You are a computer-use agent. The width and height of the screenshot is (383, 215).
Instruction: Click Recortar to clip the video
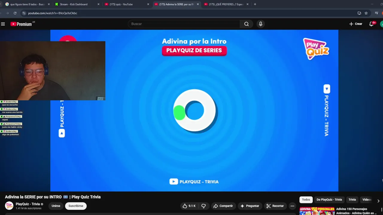(275, 206)
